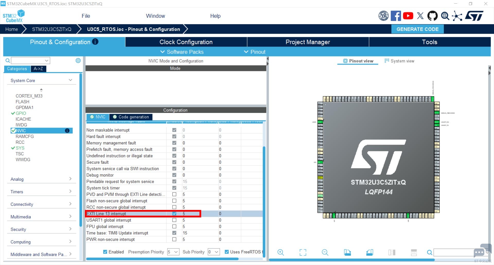Select GPIO in System Core list
This screenshot has height=265, width=494.
[x=21, y=113]
